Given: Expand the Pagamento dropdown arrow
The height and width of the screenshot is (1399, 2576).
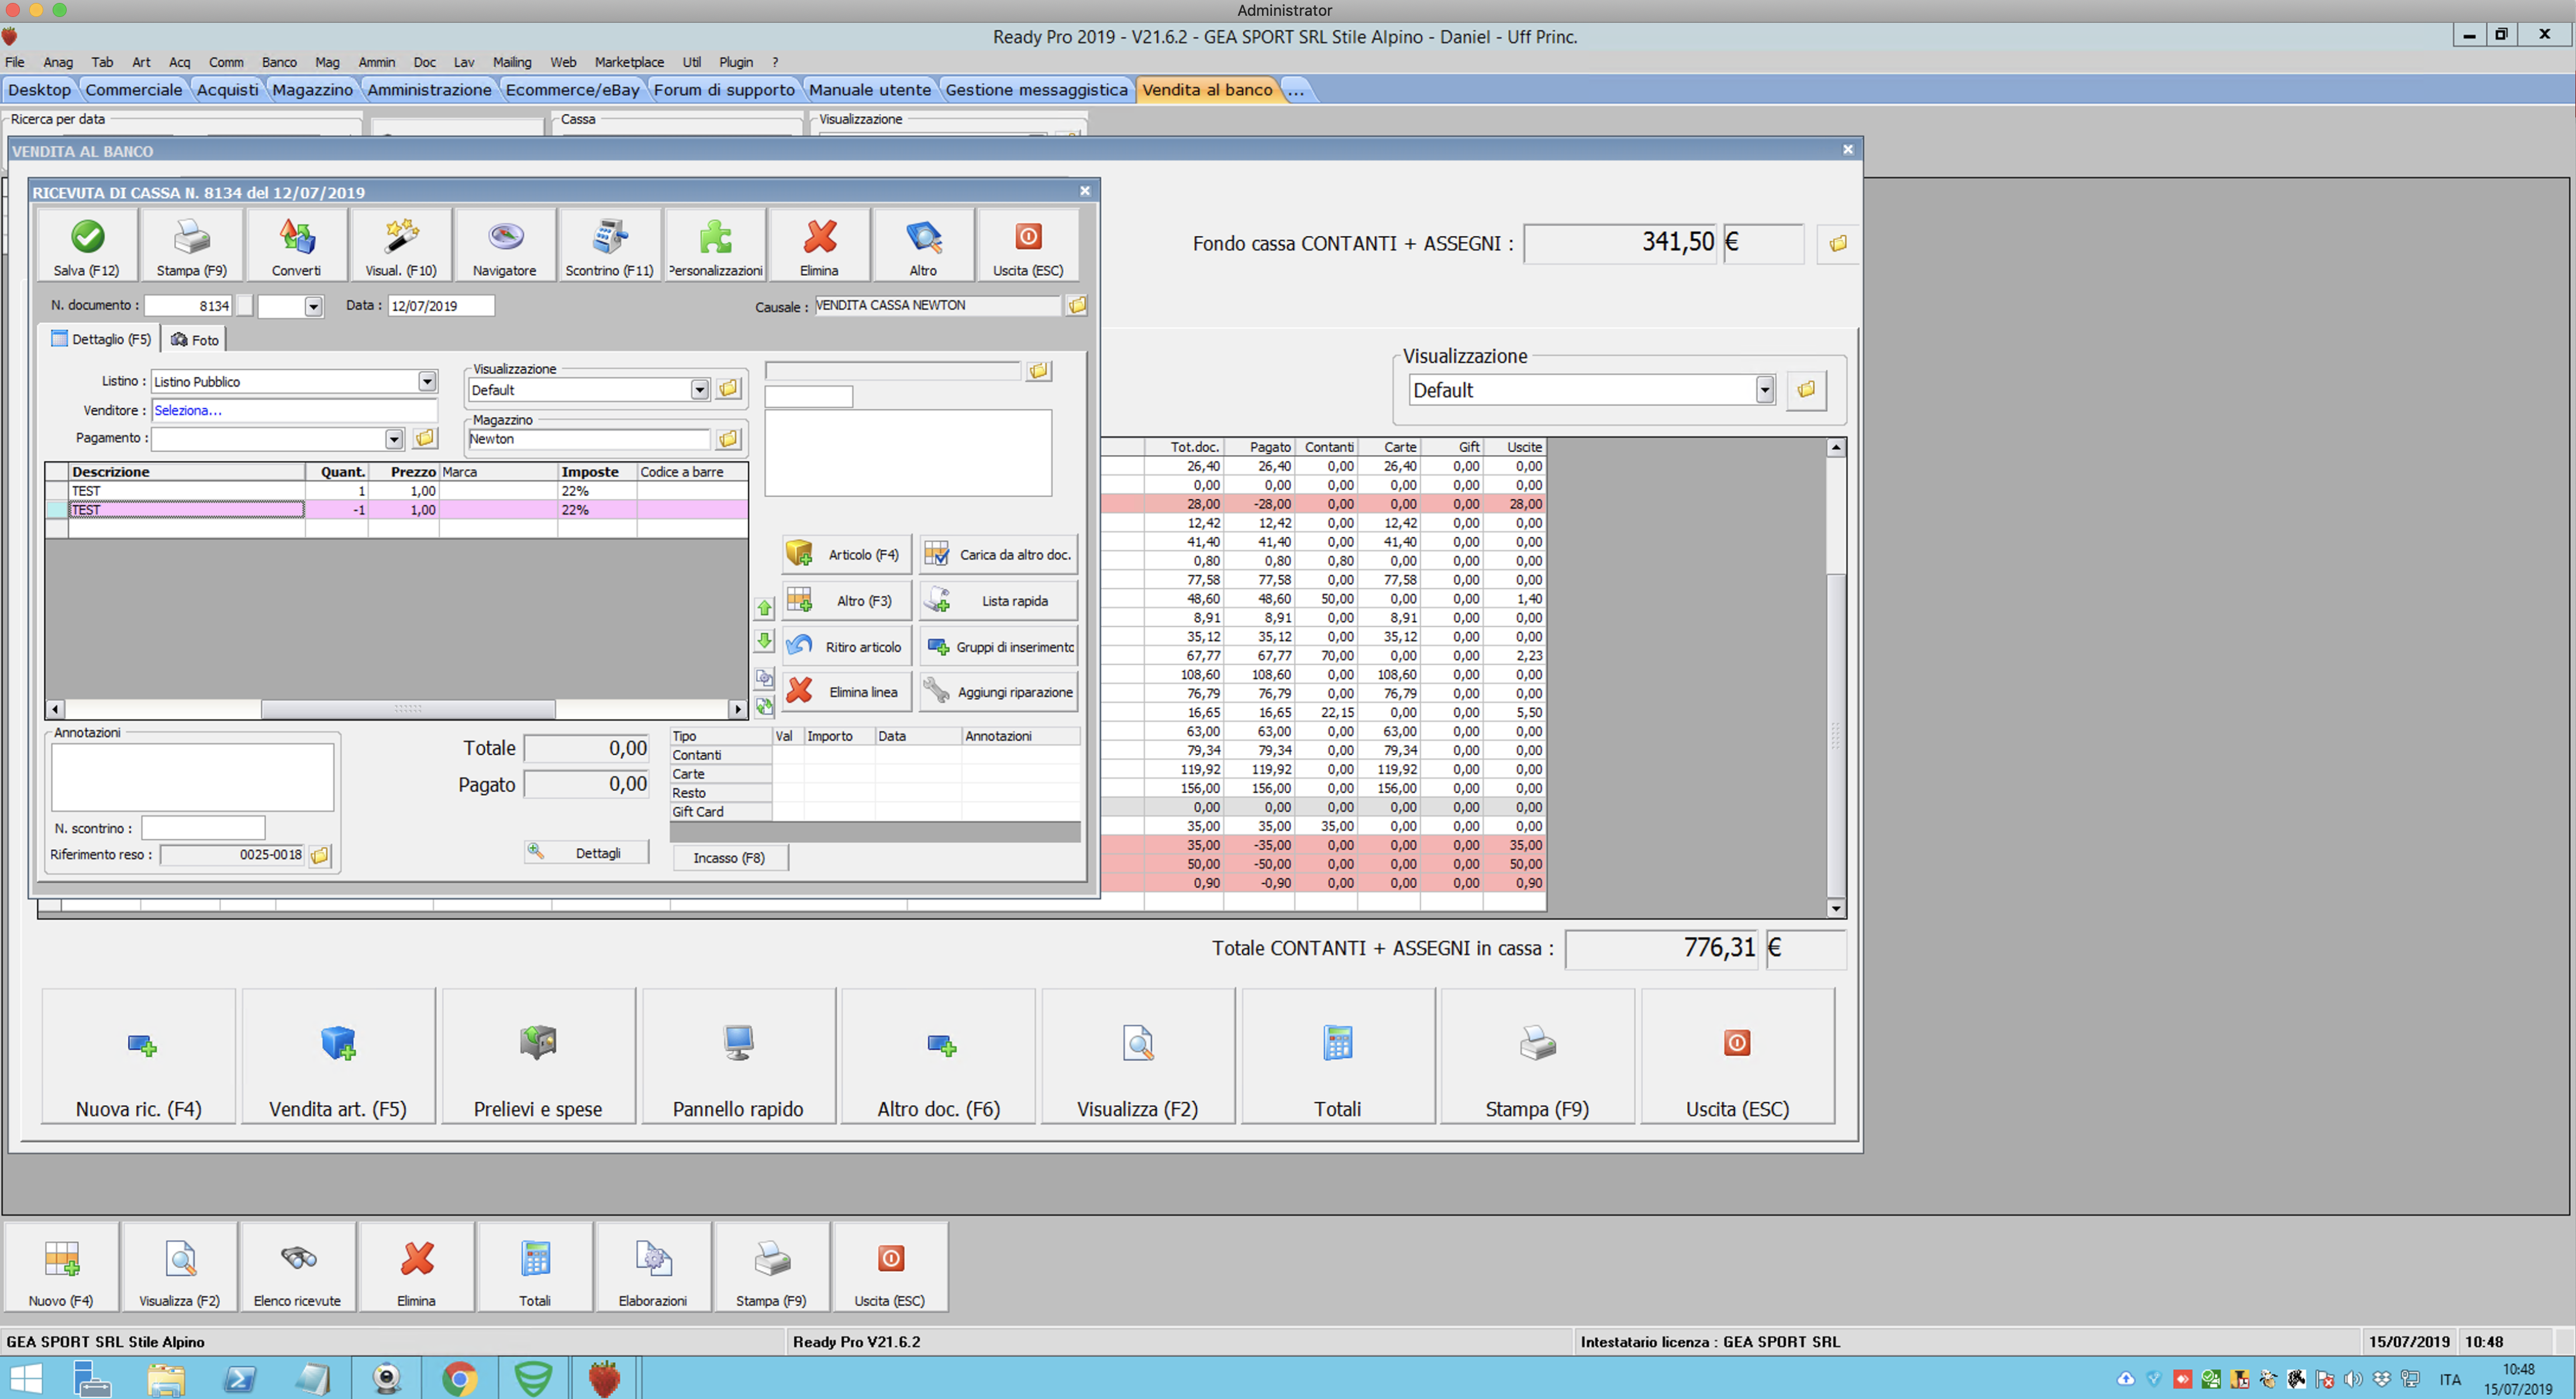Looking at the screenshot, I should 394,439.
